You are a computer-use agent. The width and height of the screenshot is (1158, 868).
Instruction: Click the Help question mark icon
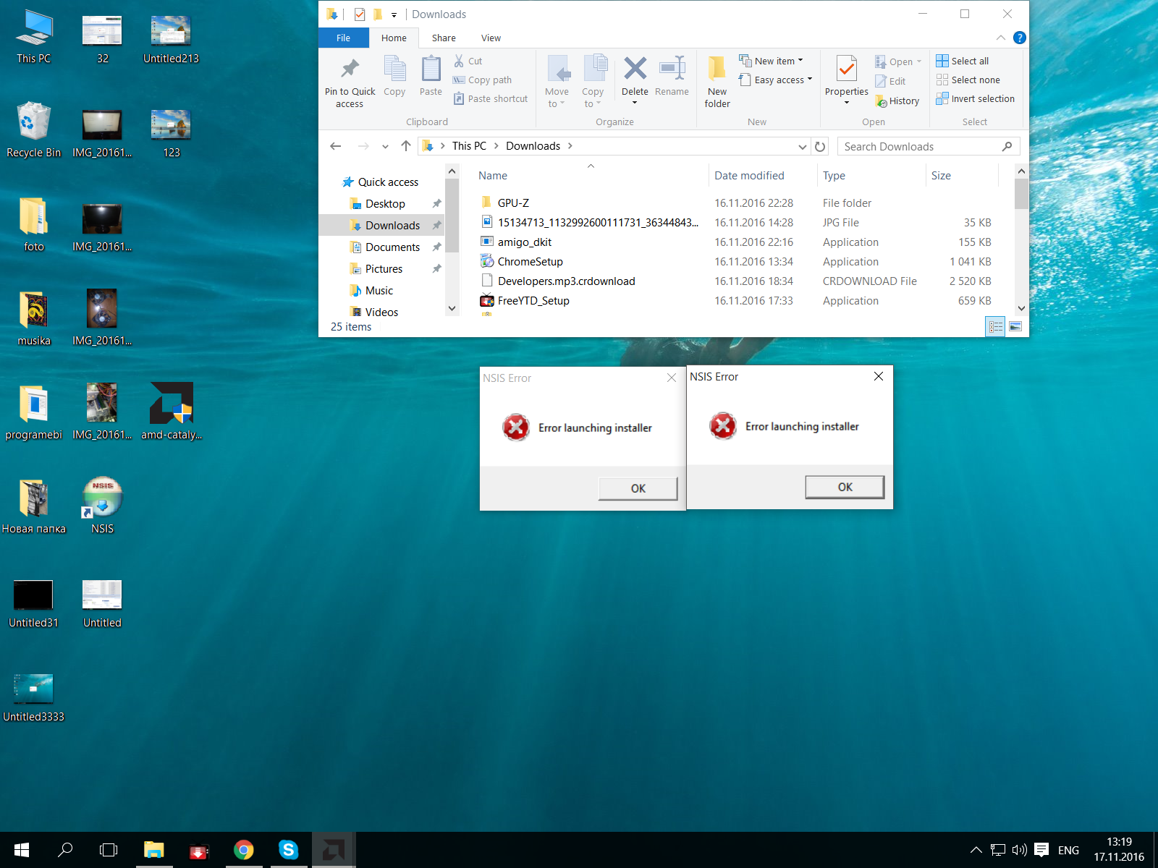[x=1019, y=38]
